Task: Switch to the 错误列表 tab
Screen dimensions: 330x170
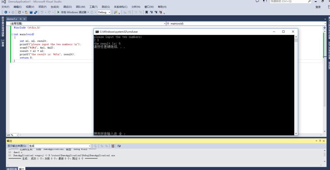Action: click(x=12, y=169)
